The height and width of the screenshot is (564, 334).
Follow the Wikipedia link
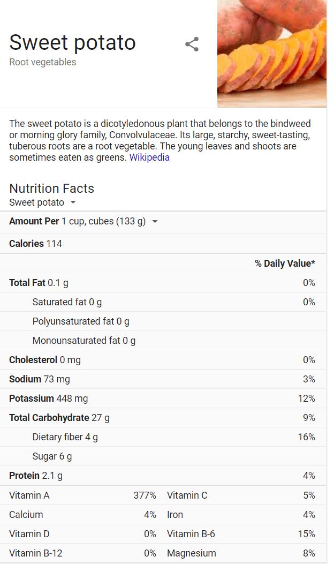pyautogui.click(x=149, y=157)
